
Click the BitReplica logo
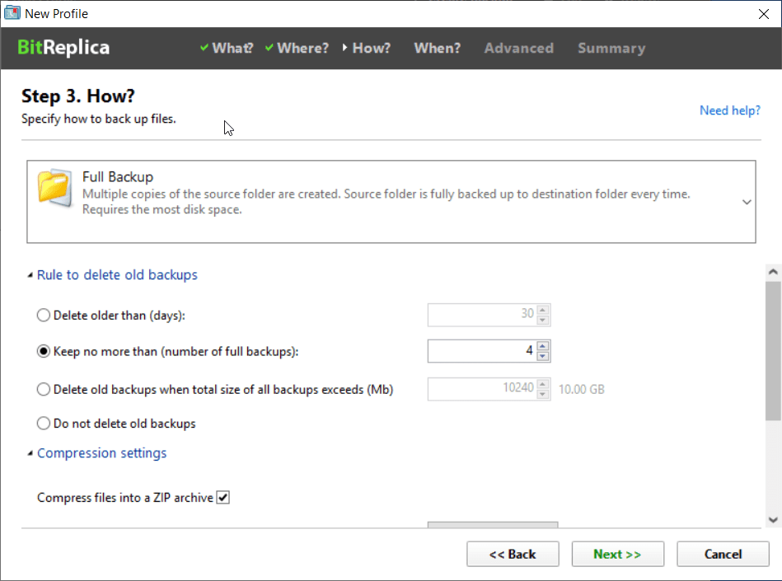coord(63,47)
